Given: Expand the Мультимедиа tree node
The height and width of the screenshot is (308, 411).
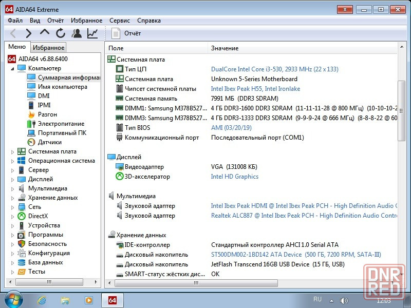Looking at the screenshot, I should pyautogui.click(x=12, y=189).
